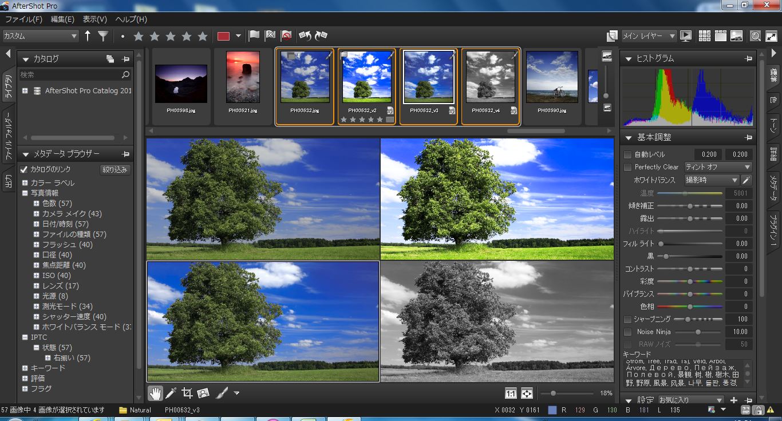The height and width of the screenshot is (421, 782).
Task: Open the 編集(E) menu
Action: pos(63,19)
